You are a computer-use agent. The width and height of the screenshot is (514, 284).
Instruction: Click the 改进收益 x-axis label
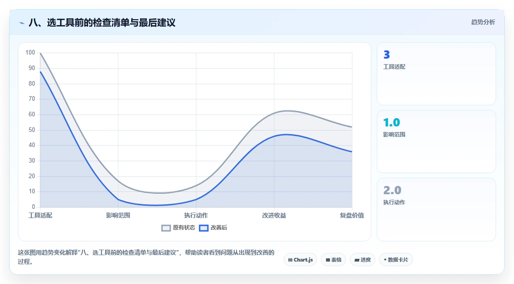coord(274,215)
